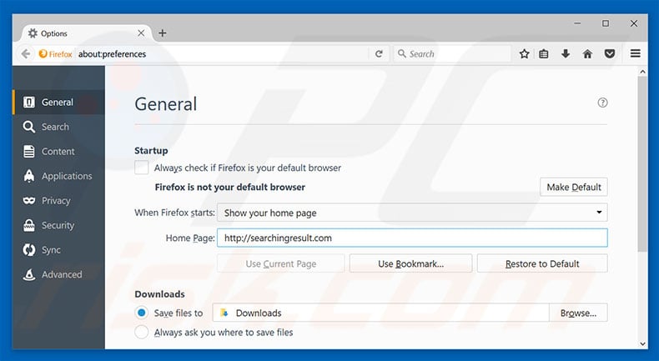Open a new tab with plus button
The image size is (659, 361).
tap(162, 33)
